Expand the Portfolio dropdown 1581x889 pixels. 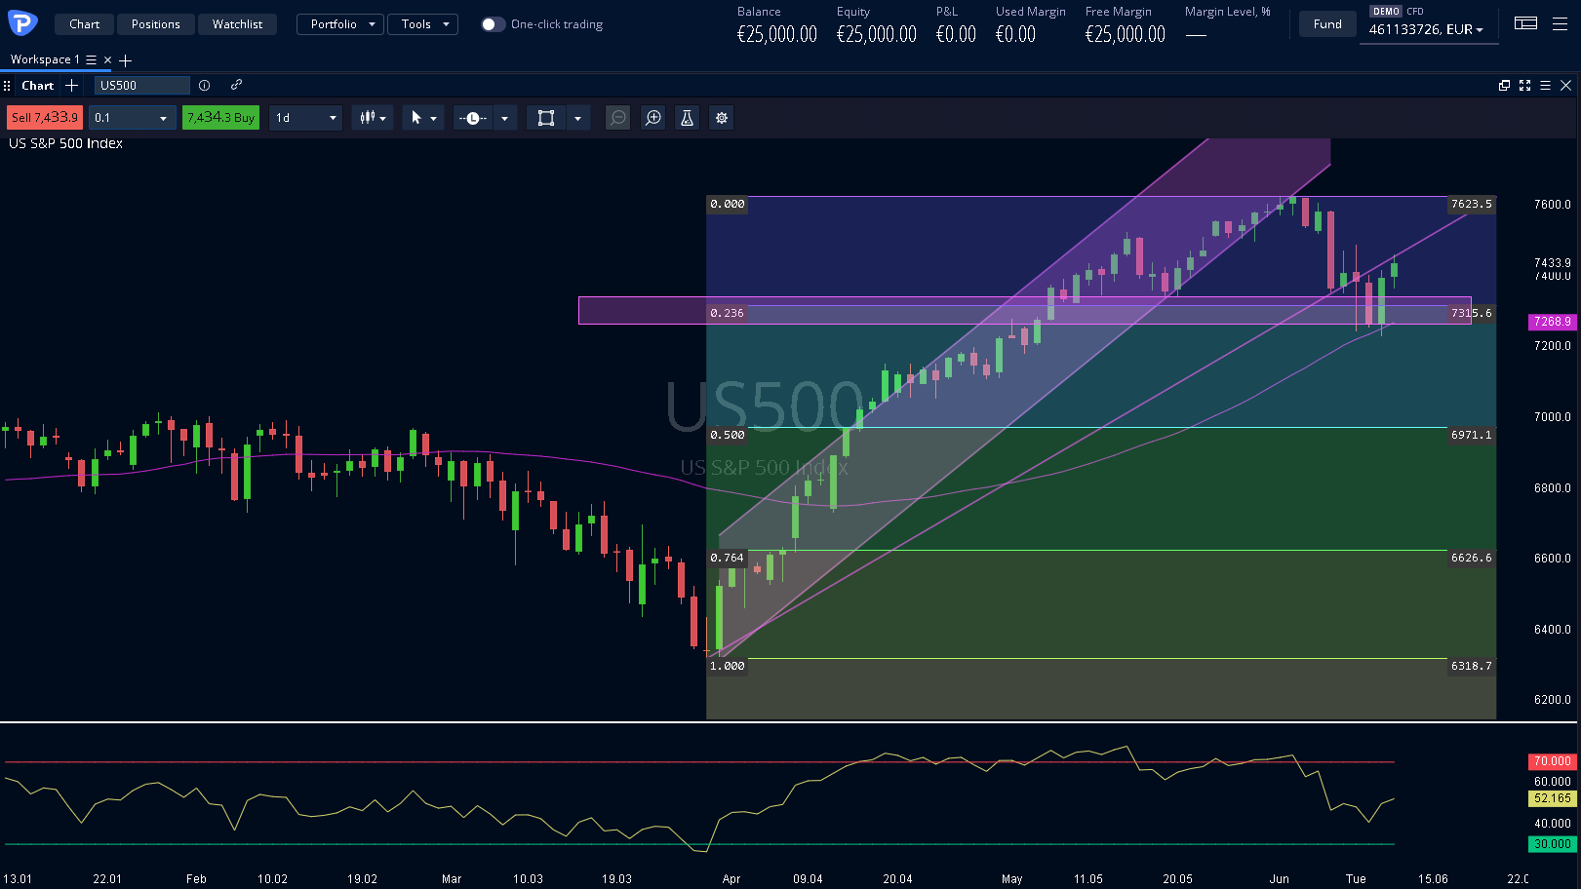pos(340,24)
